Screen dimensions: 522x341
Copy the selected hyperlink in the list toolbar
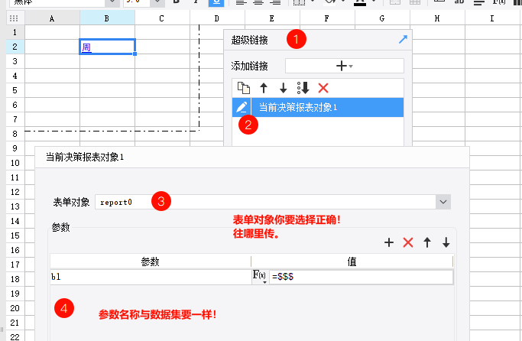pyautogui.click(x=243, y=88)
